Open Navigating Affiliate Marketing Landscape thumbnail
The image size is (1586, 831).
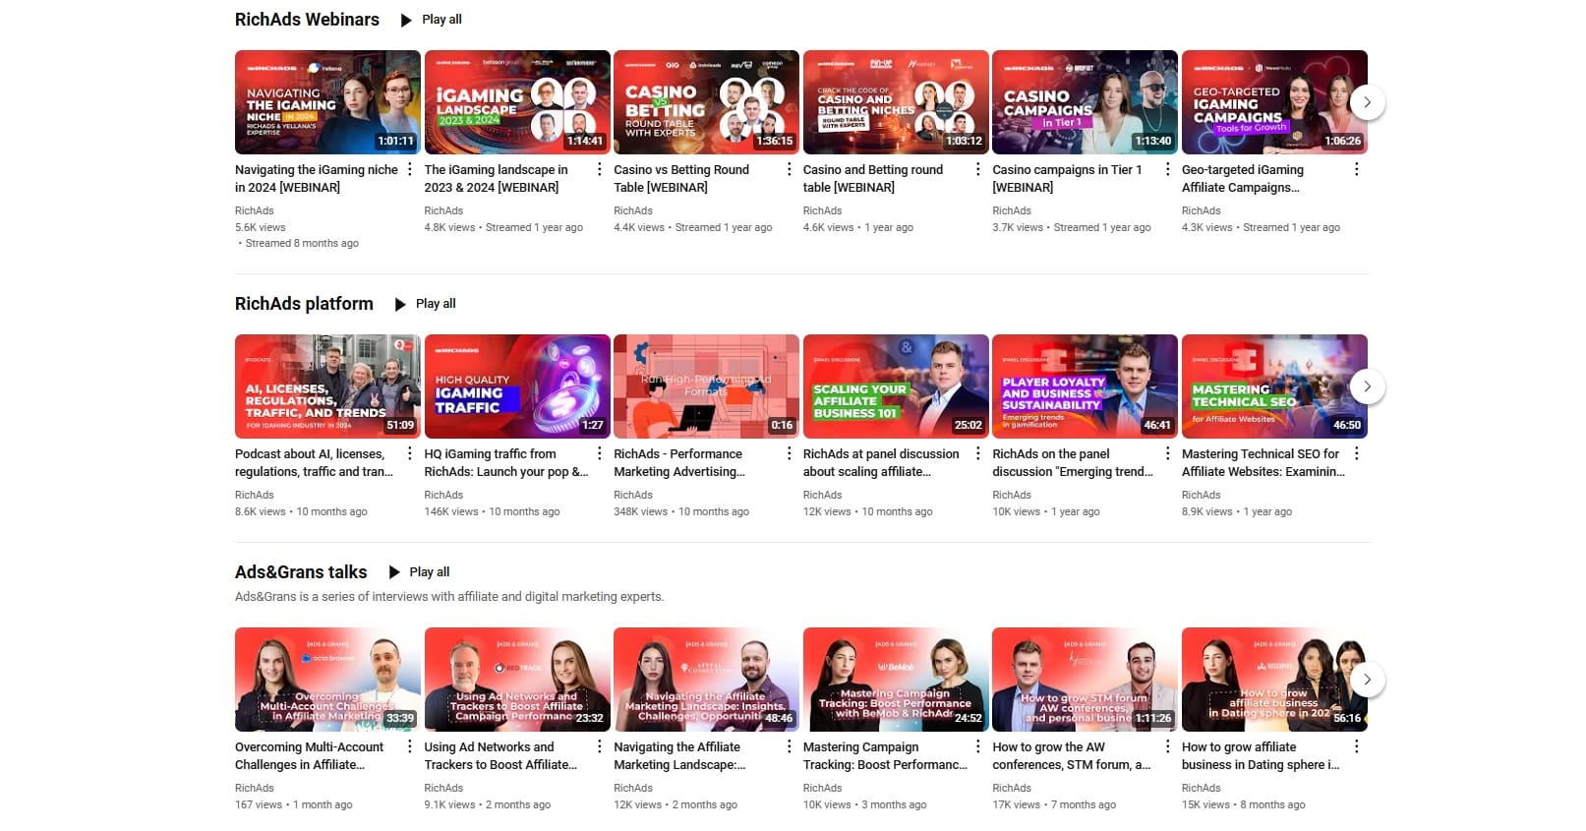[706, 680]
